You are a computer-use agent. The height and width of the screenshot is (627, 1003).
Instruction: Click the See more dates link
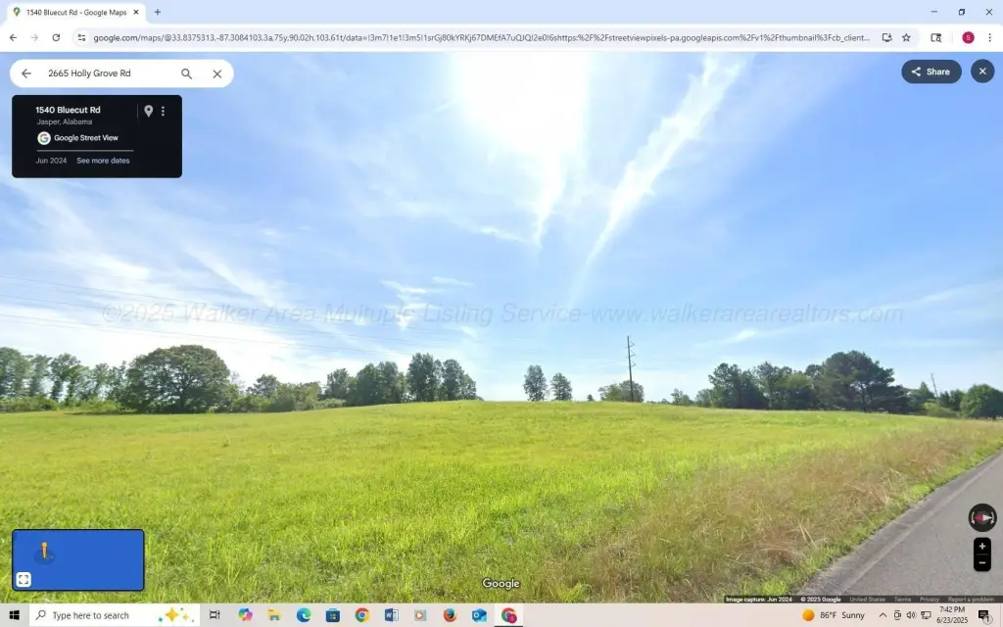[x=103, y=161]
